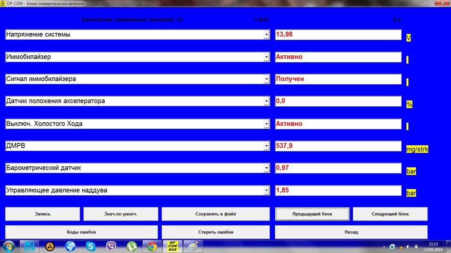Viewport: 451px width, 253px height.
Task: Click Сохранить в файл button
Action: (x=216, y=214)
